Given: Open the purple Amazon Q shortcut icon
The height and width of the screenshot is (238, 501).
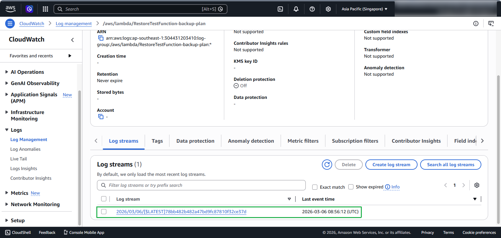Looking at the screenshot, I should tap(30, 9).
